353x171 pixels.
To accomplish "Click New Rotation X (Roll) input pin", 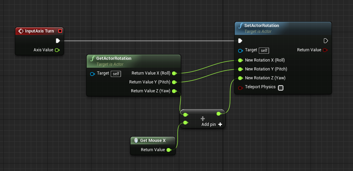I will 241,60.
